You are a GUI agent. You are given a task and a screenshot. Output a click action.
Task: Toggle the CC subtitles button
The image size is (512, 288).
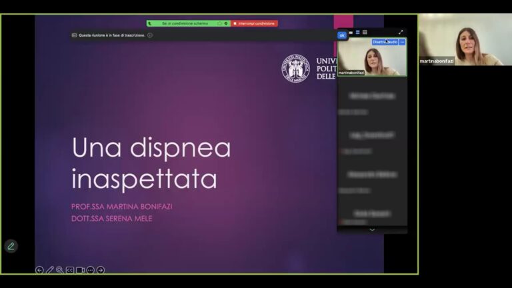[70, 270]
